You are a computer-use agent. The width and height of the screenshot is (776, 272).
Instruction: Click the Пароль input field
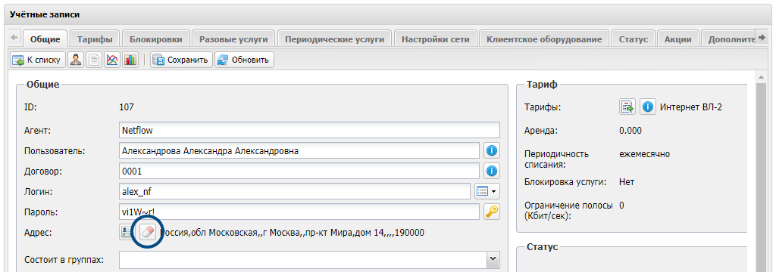299,212
